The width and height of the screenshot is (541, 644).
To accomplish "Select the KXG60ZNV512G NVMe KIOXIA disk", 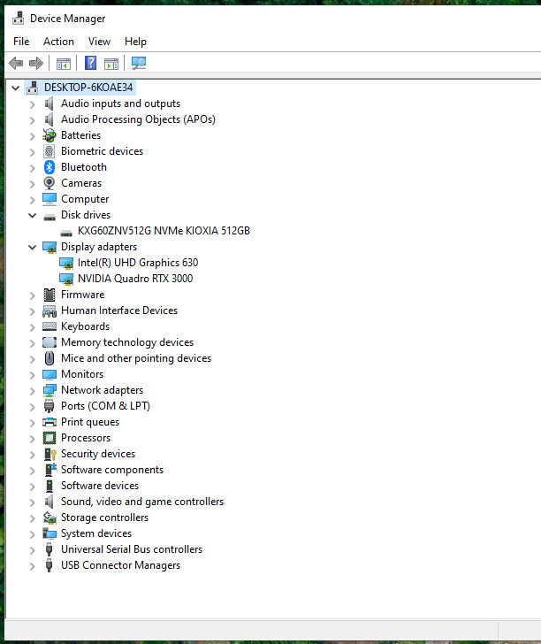I will [x=164, y=231].
